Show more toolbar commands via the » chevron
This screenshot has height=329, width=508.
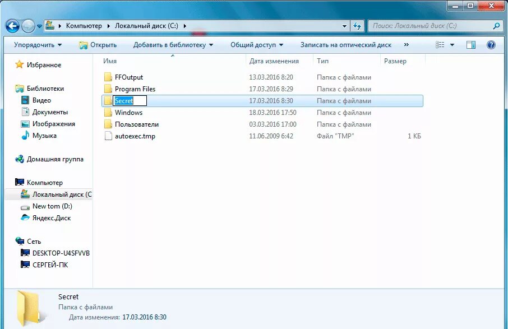pos(407,45)
